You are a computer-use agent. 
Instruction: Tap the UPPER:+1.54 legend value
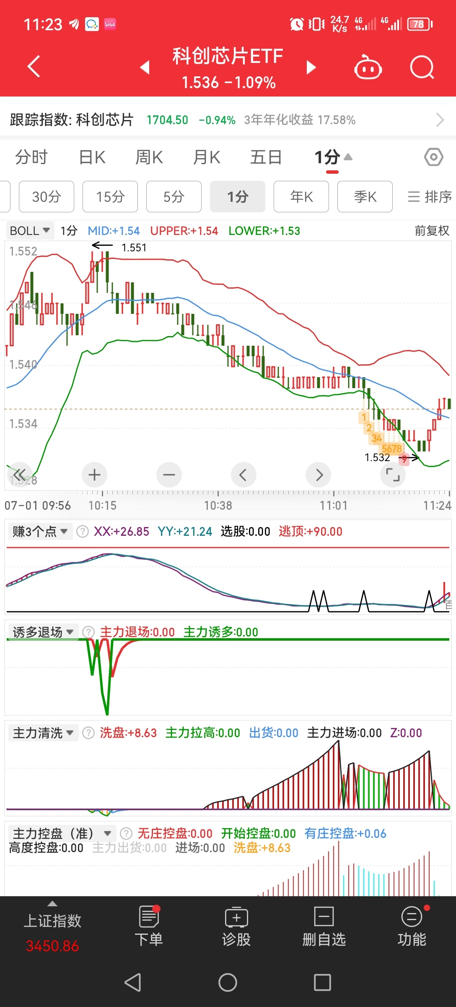[184, 230]
